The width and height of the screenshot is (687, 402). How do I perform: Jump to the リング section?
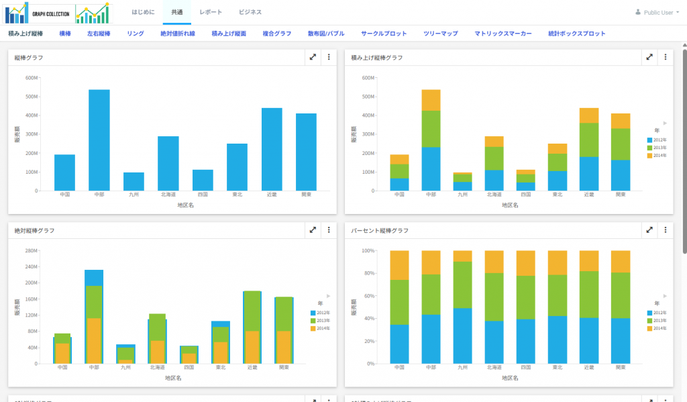(x=136, y=34)
